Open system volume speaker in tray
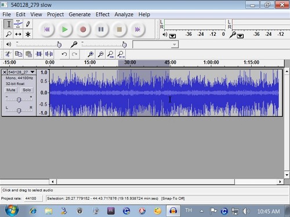The height and width of the screenshot is (217, 290). pyautogui.click(x=246, y=211)
